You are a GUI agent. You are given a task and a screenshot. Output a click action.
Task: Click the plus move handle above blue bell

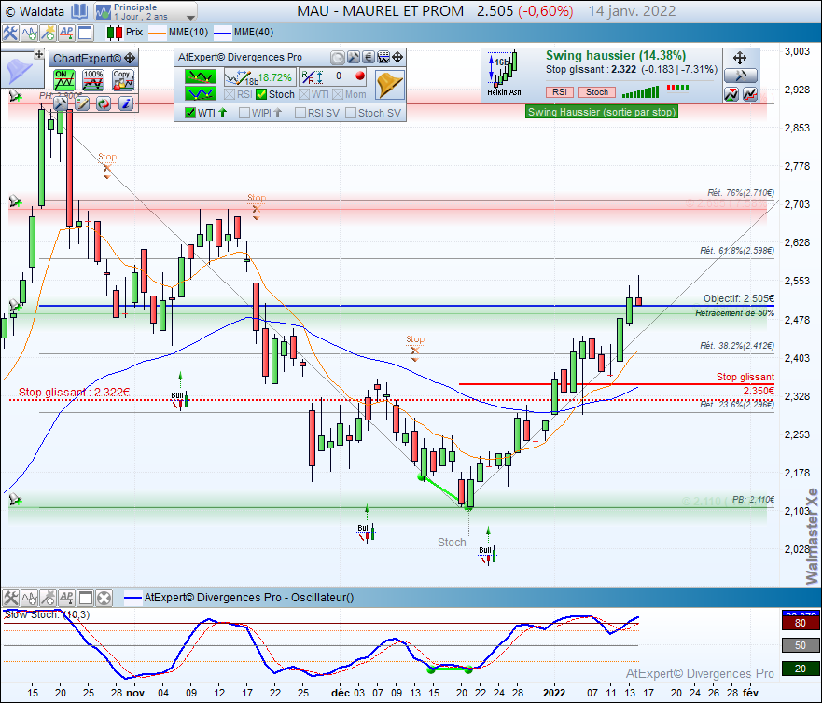pos(39,54)
